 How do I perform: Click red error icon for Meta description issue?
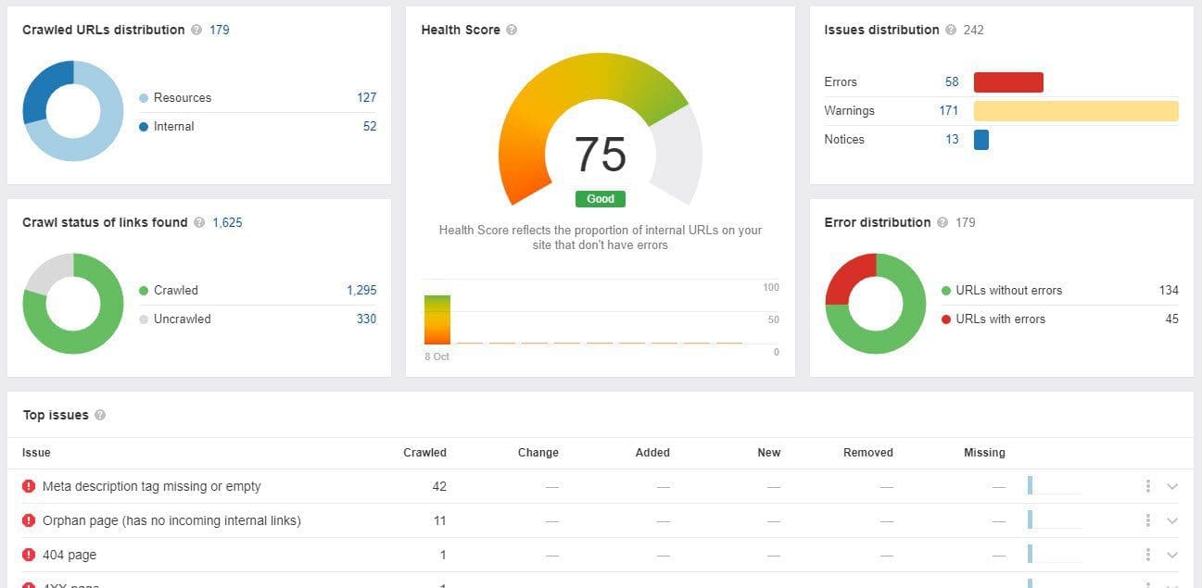(29, 486)
